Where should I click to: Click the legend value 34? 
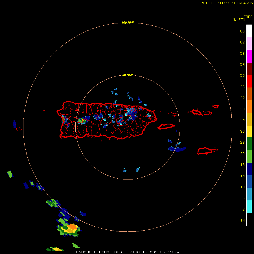242,120
